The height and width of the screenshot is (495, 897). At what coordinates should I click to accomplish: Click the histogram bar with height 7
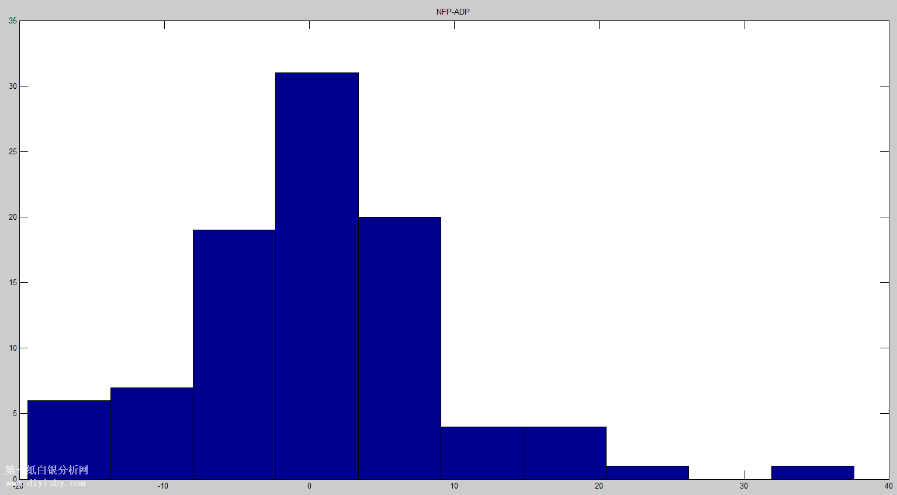[x=151, y=433]
